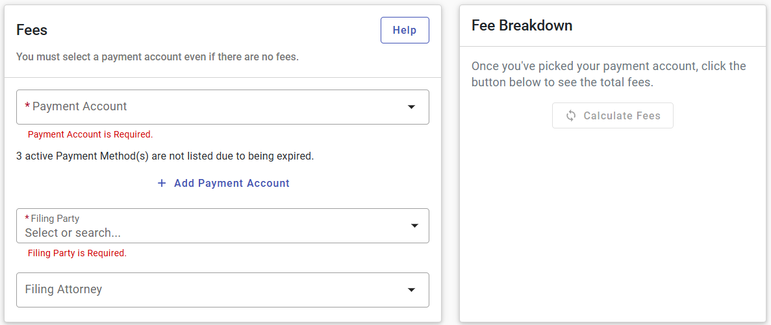This screenshot has height=325, width=771.
Task: Select the Add Payment Account link text
Action: click(x=231, y=184)
